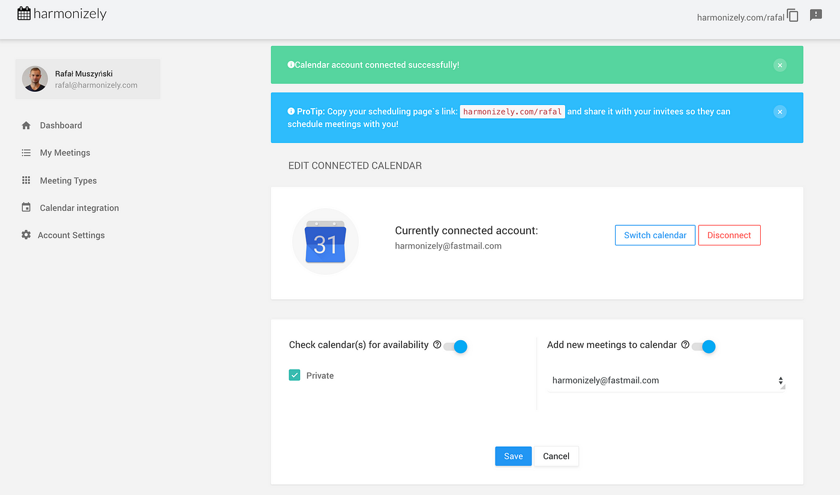Click help icon next to Check calendar(s) for availability
Viewport: 840px width, 495px height.
point(437,345)
